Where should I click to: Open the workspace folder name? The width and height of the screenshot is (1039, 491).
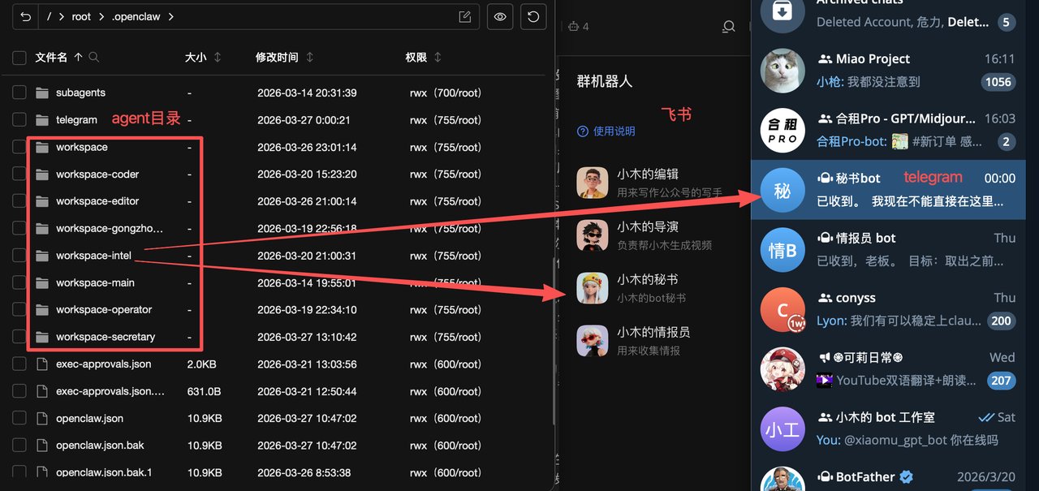(82, 147)
